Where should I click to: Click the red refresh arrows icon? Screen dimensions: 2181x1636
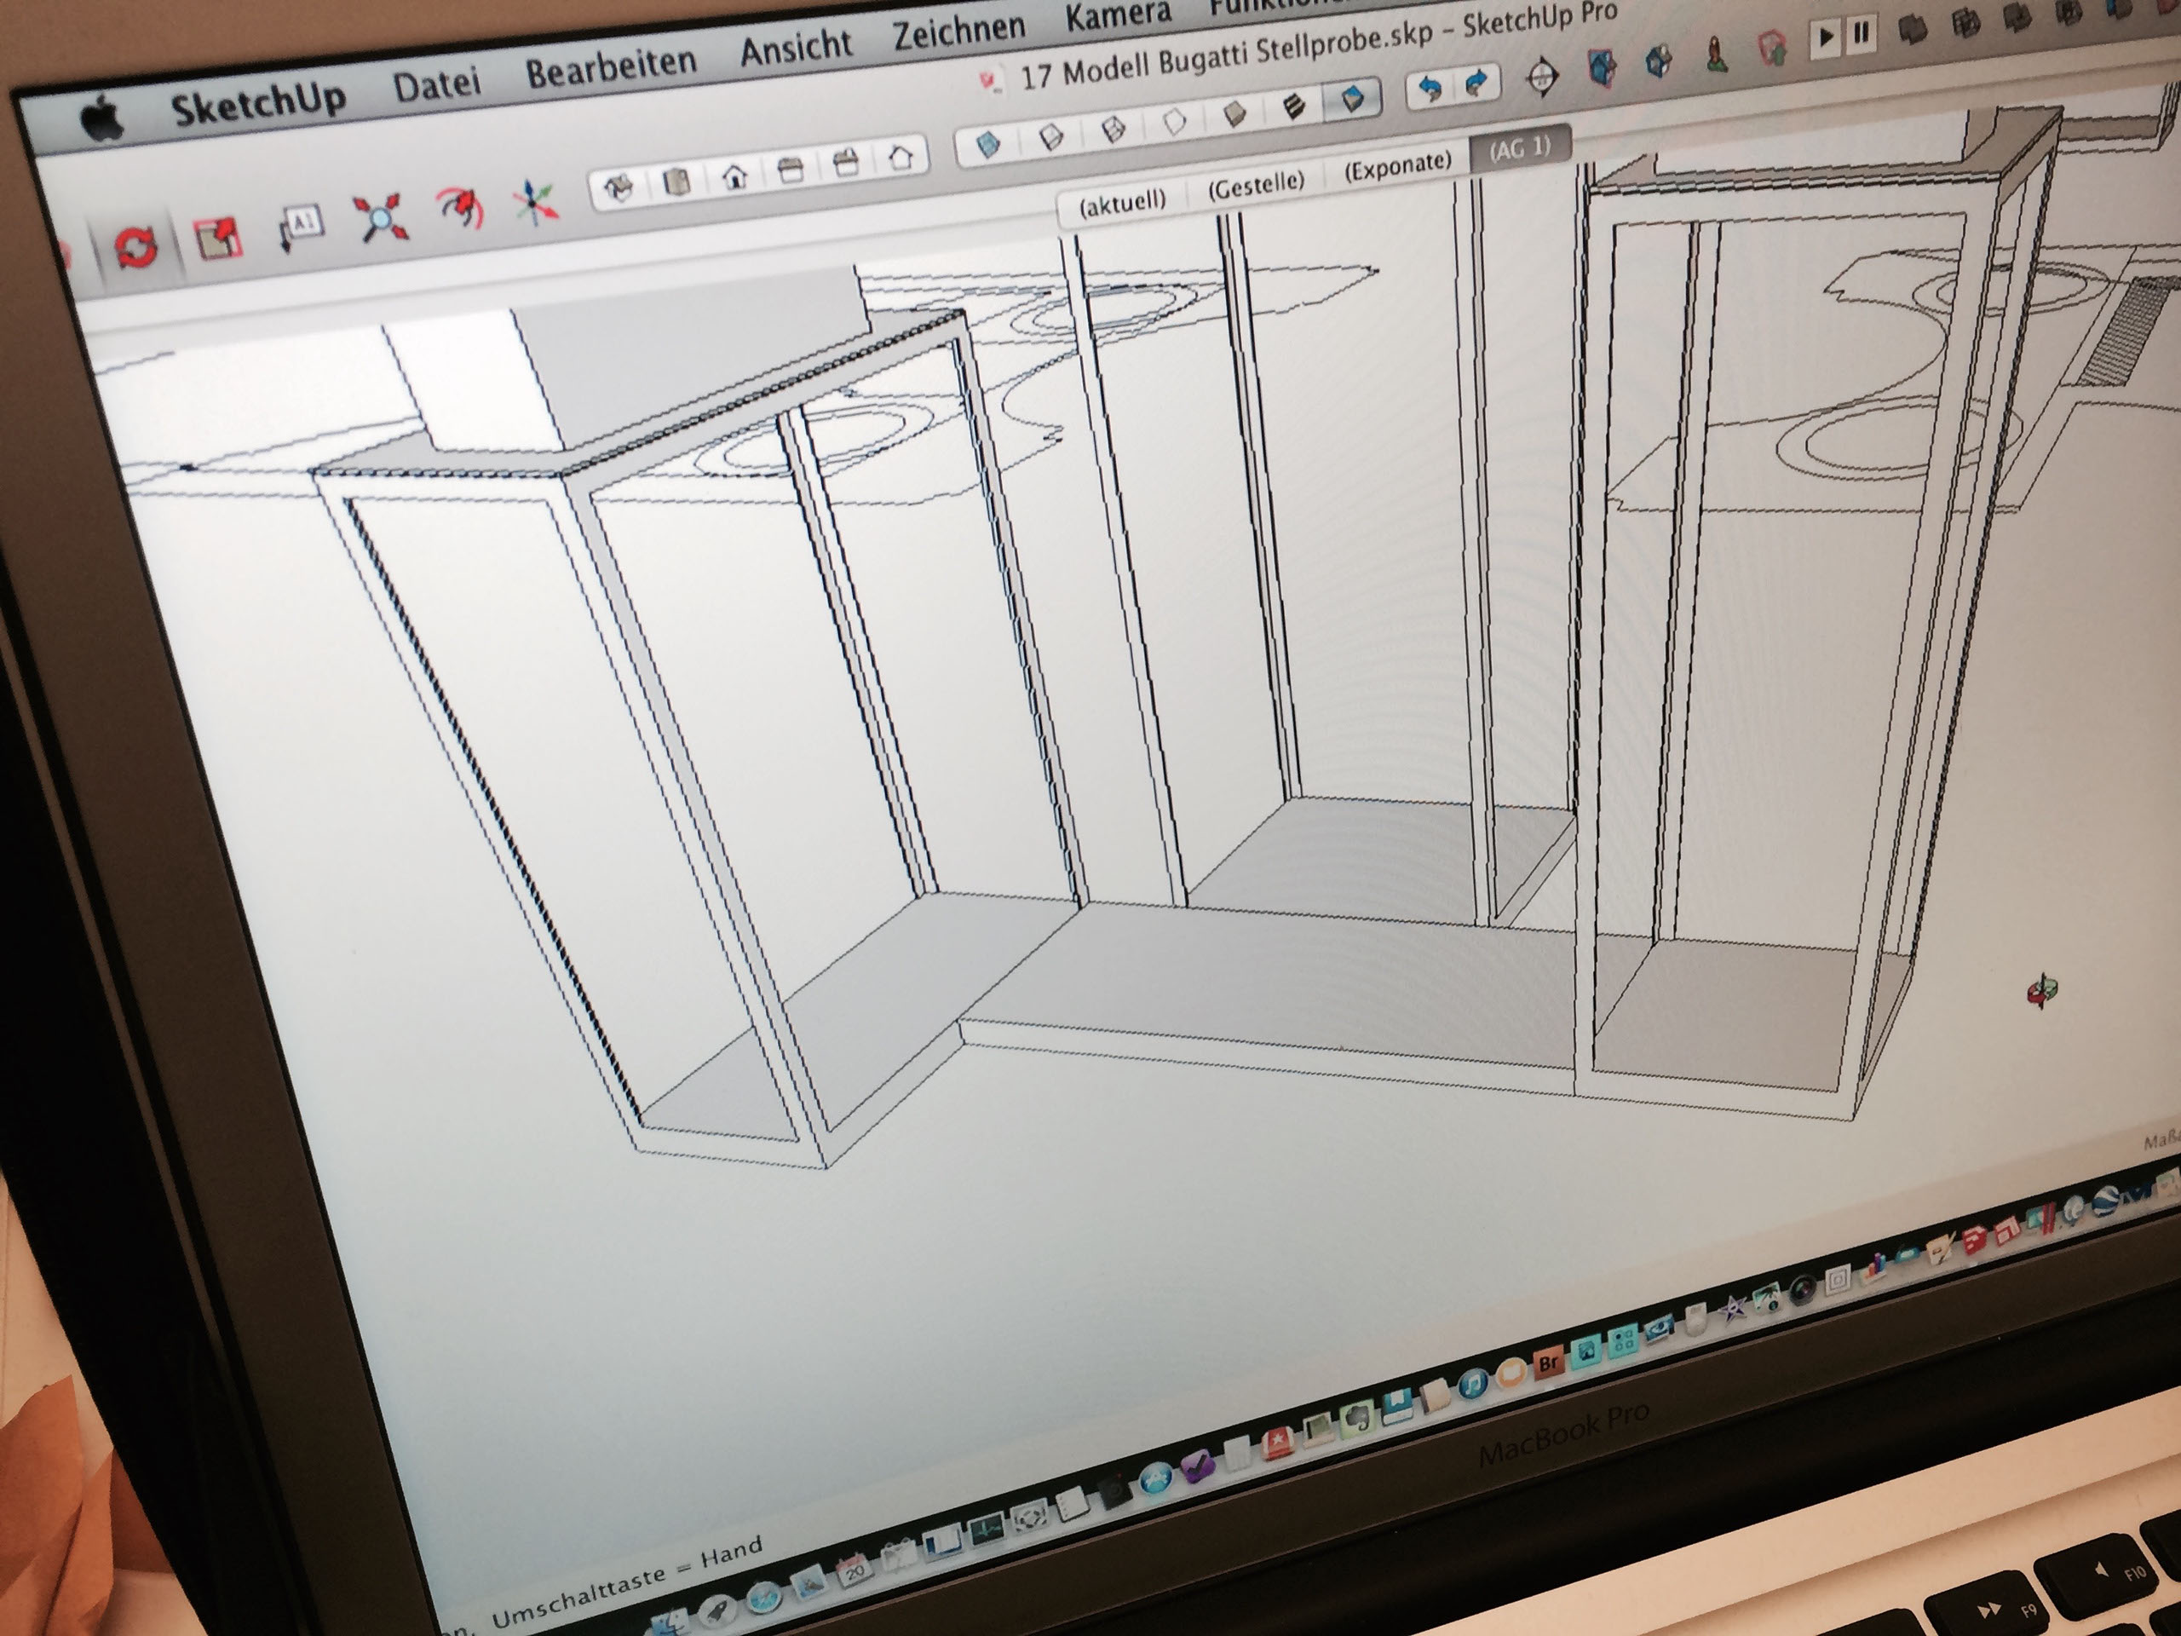(136, 245)
